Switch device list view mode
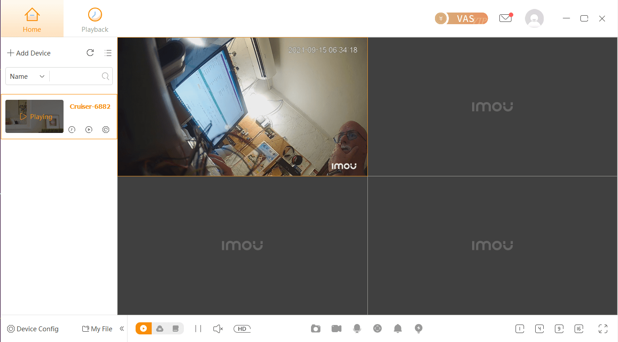 108,53
